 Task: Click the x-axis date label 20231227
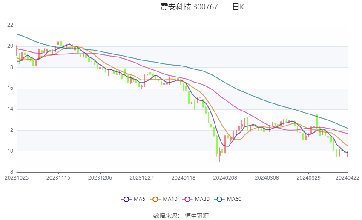coord(142,178)
